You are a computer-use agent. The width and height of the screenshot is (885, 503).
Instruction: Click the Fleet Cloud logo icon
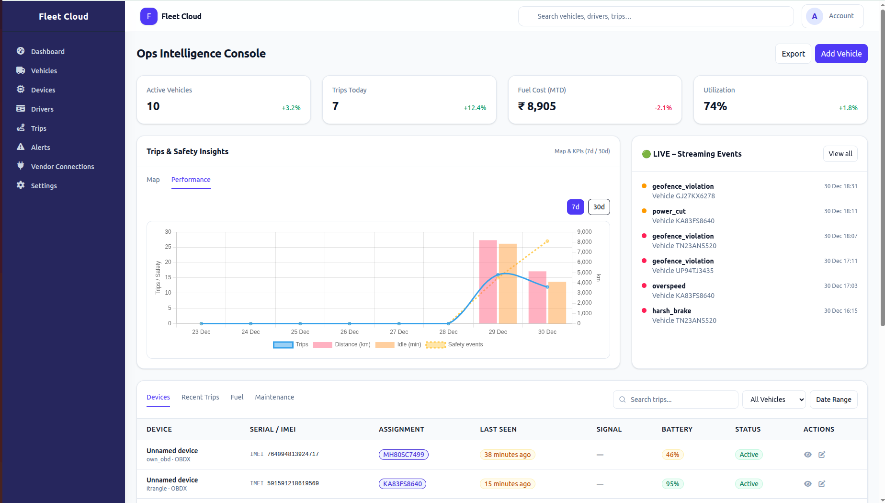coord(148,16)
